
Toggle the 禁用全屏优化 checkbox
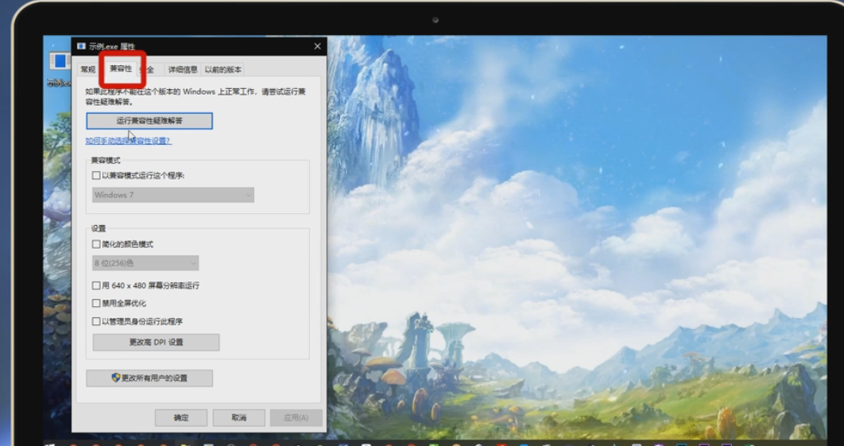click(x=96, y=304)
